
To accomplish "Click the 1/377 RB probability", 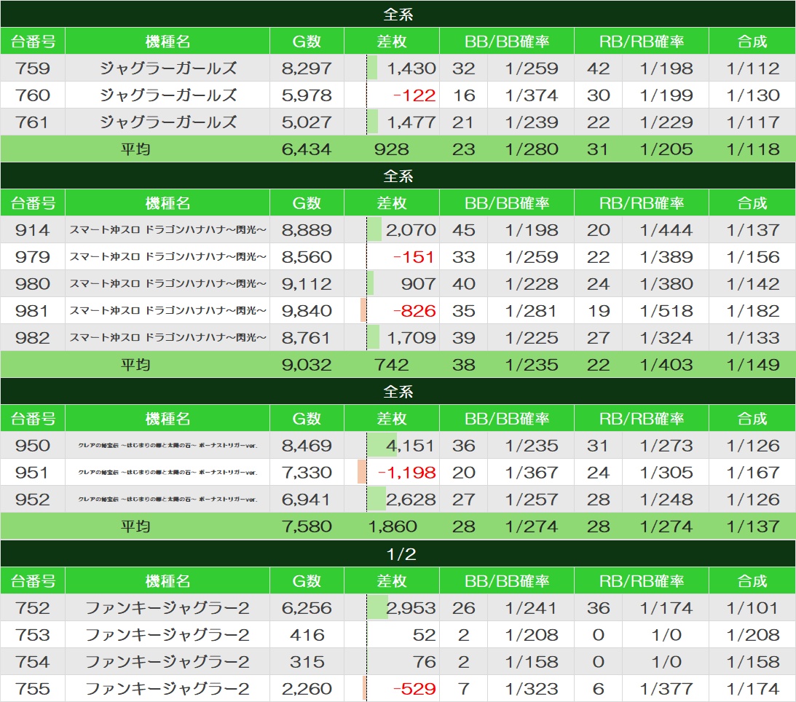I will point(666,688).
